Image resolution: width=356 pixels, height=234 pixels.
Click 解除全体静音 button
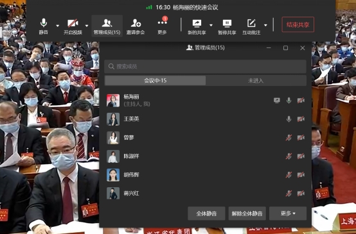click(x=247, y=213)
